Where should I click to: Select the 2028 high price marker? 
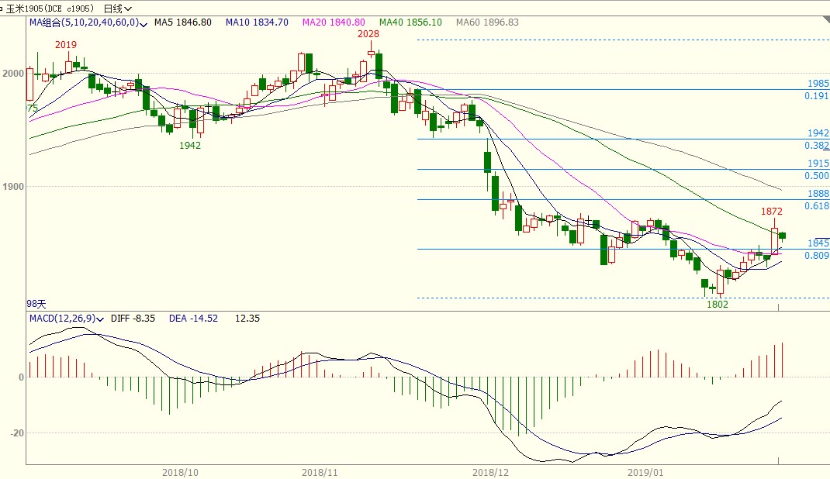click(x=368, y=34)
